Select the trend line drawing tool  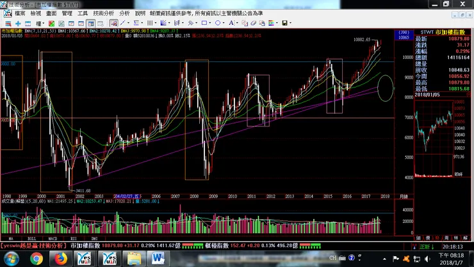tap(123, 23)
